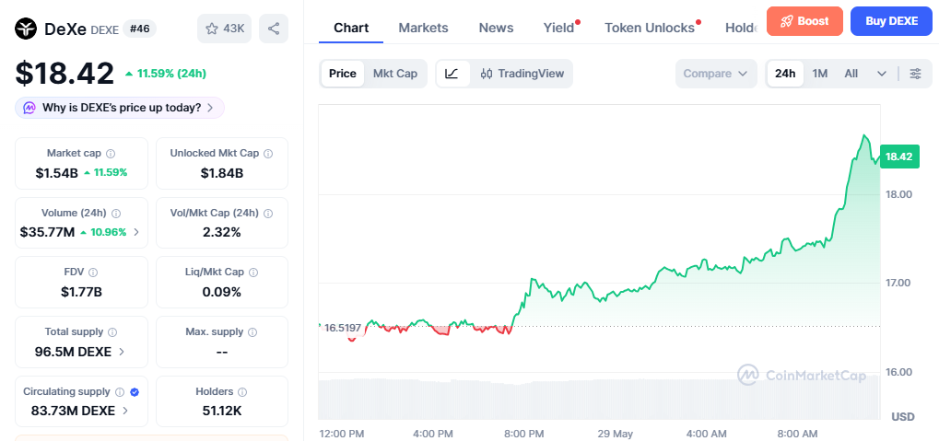Image resolution: width=939 pixels, height=441 pixels.
Task: Open Max. supply info icon
Action: click(x=252, y=332)
